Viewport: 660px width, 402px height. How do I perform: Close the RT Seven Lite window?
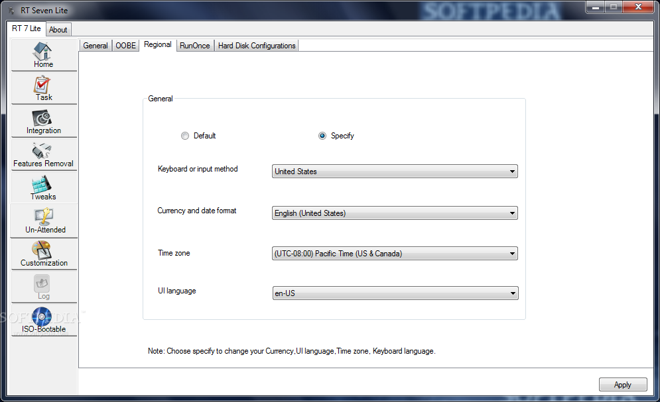[x=638, y=7]
